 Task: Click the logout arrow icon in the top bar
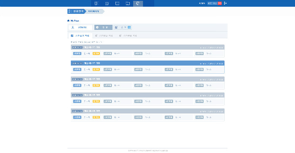225,3
